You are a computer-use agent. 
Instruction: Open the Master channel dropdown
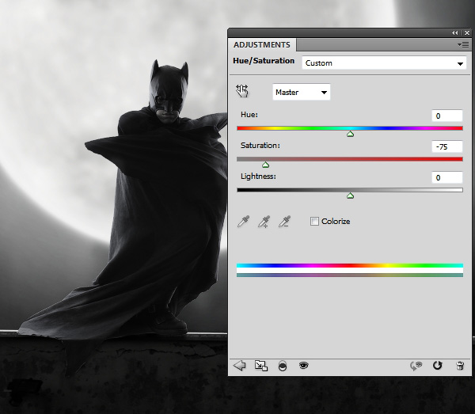pyautogui.click(x=302, y=92)
